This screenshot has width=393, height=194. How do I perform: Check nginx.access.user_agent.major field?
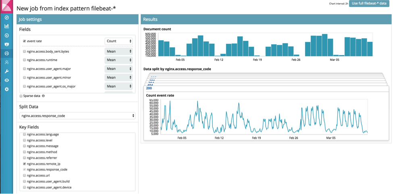click(24, 69)
